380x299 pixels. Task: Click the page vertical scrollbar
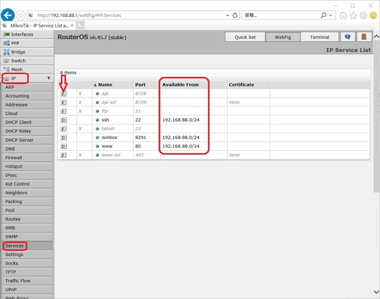click(x=376, y=116)
